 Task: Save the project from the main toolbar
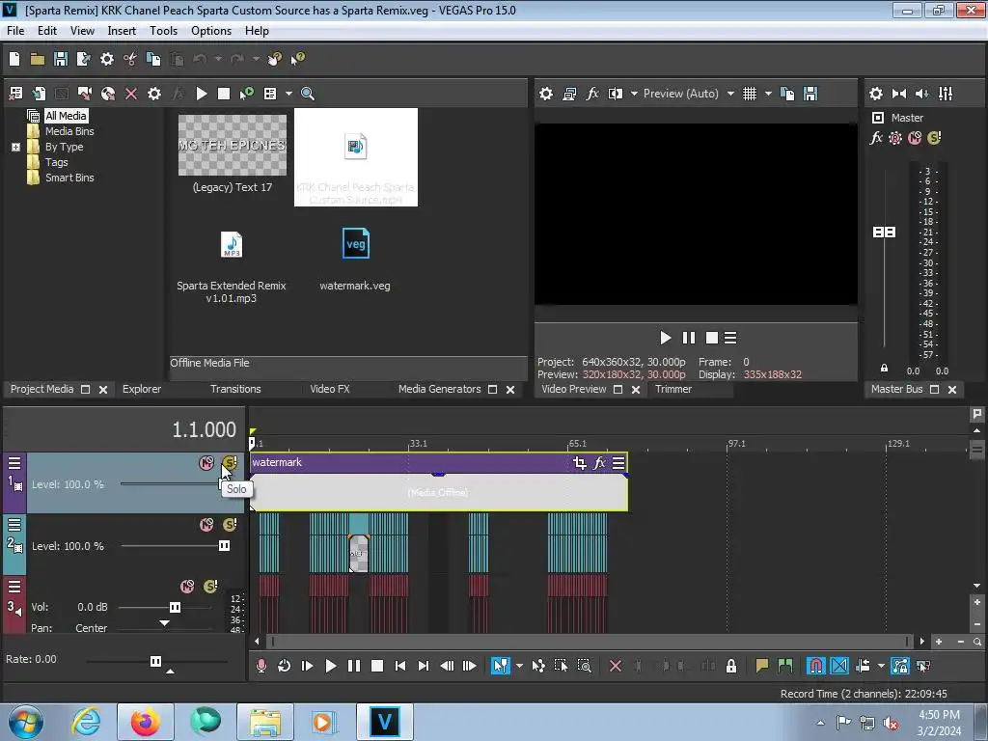61,59
